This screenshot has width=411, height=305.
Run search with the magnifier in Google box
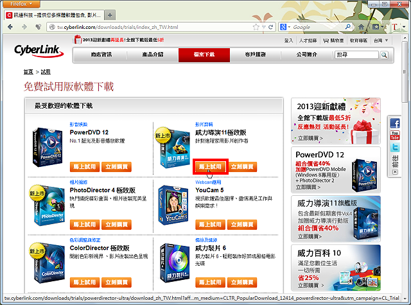point(348,27)
